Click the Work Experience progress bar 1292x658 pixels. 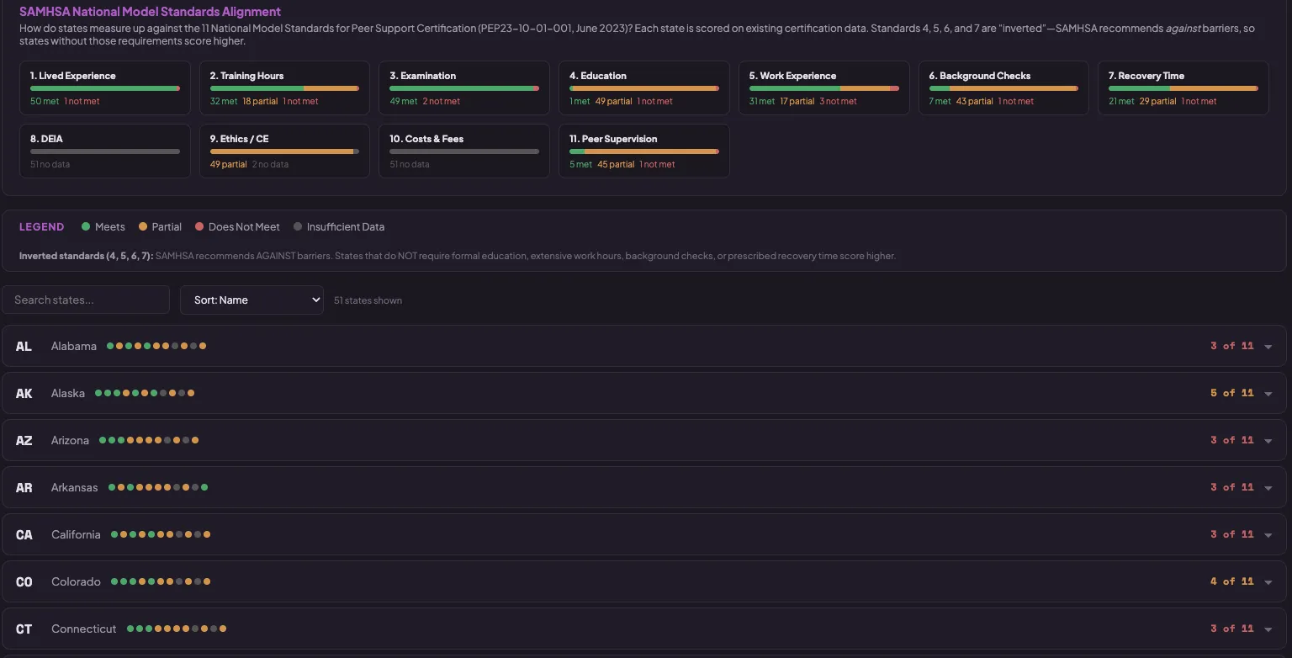coord(824,88)
